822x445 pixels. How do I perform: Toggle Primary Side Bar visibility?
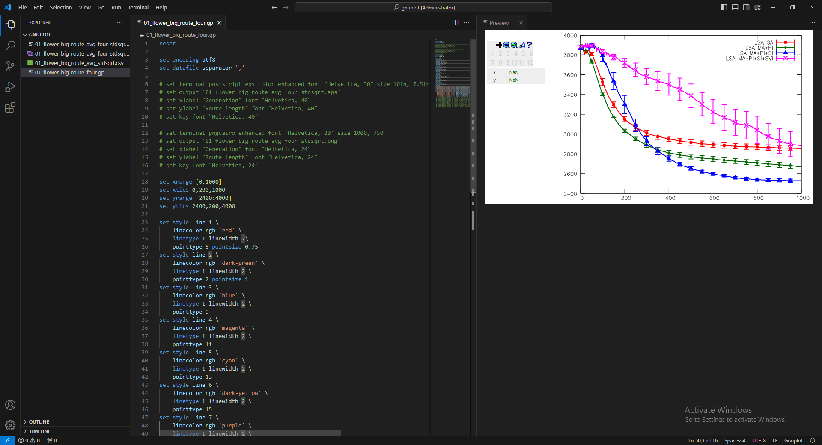pyautogui.click(x=724, y=7)
